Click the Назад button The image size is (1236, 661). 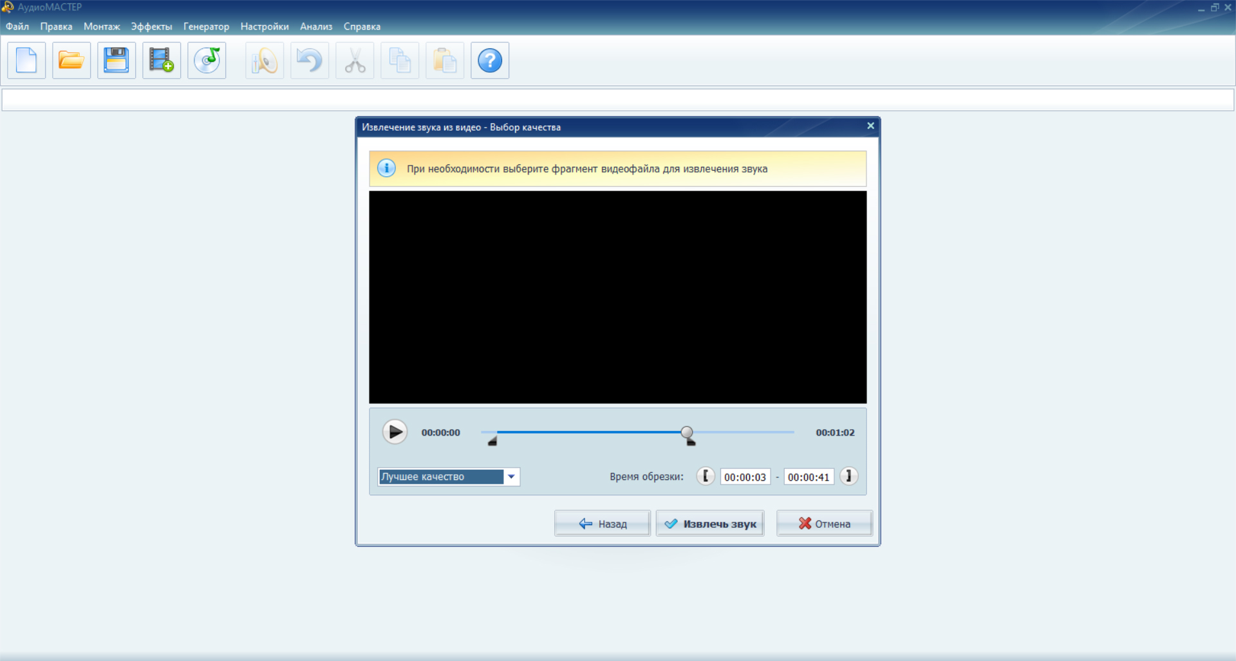point(603,524)
